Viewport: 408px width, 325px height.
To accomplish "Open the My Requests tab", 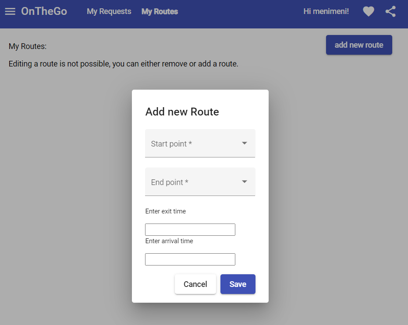I will point(109,11).
